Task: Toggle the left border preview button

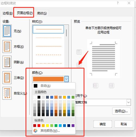Action: (95, 86)
